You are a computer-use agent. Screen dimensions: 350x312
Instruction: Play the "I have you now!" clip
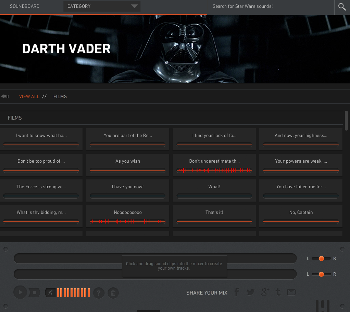click(x=128, y=190)
